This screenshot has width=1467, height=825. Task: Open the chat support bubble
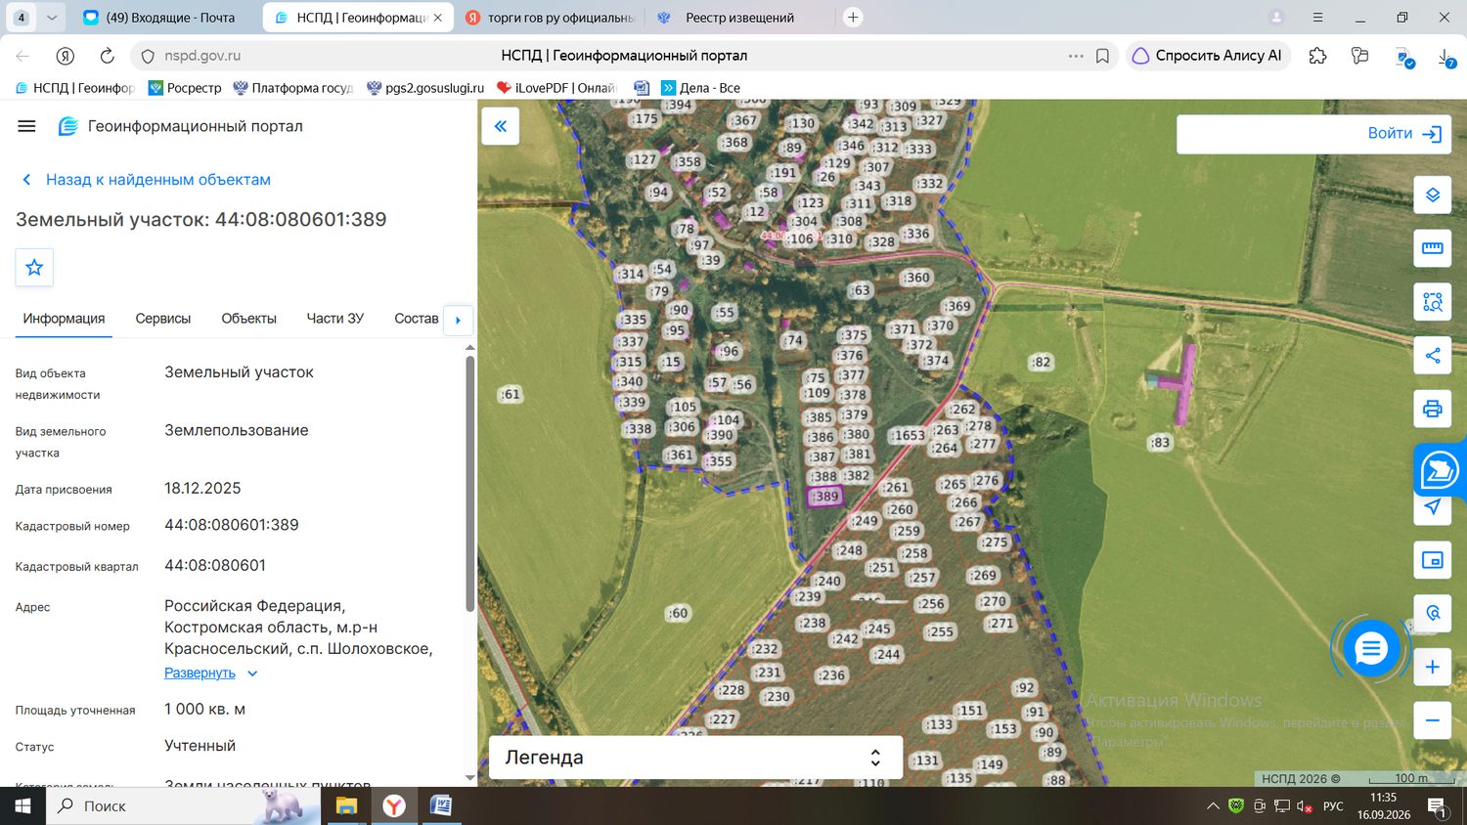(1371, 647)
